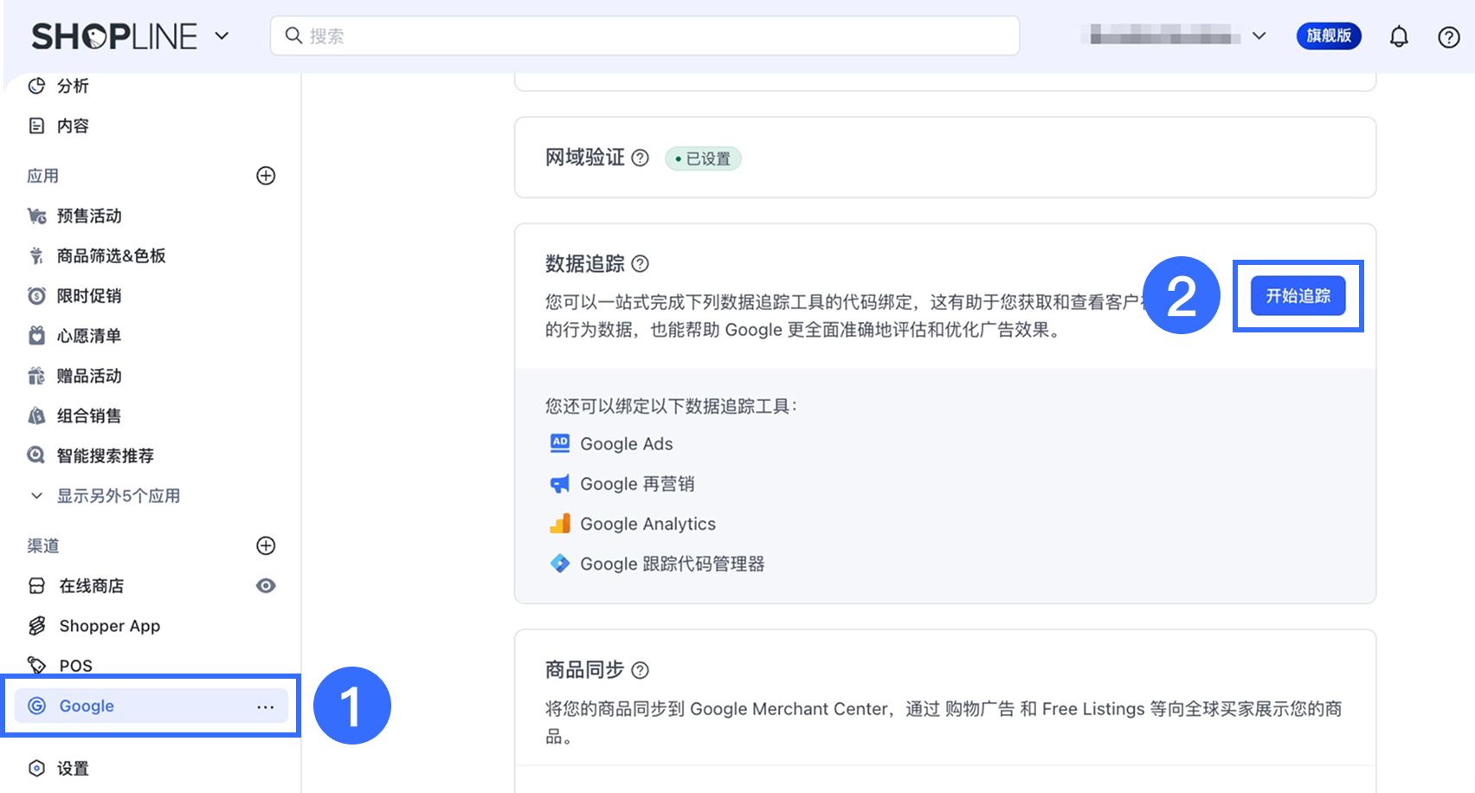Toggle the eye icon for 在线商店

pos(266,586)
